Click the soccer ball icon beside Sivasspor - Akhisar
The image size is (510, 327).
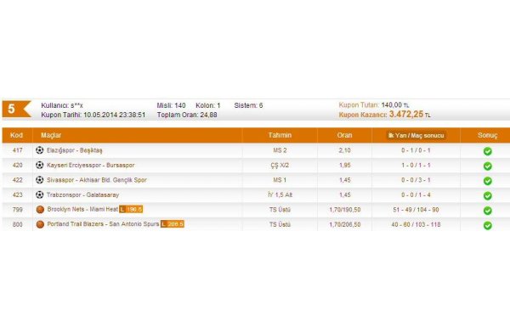coord(40,180)
